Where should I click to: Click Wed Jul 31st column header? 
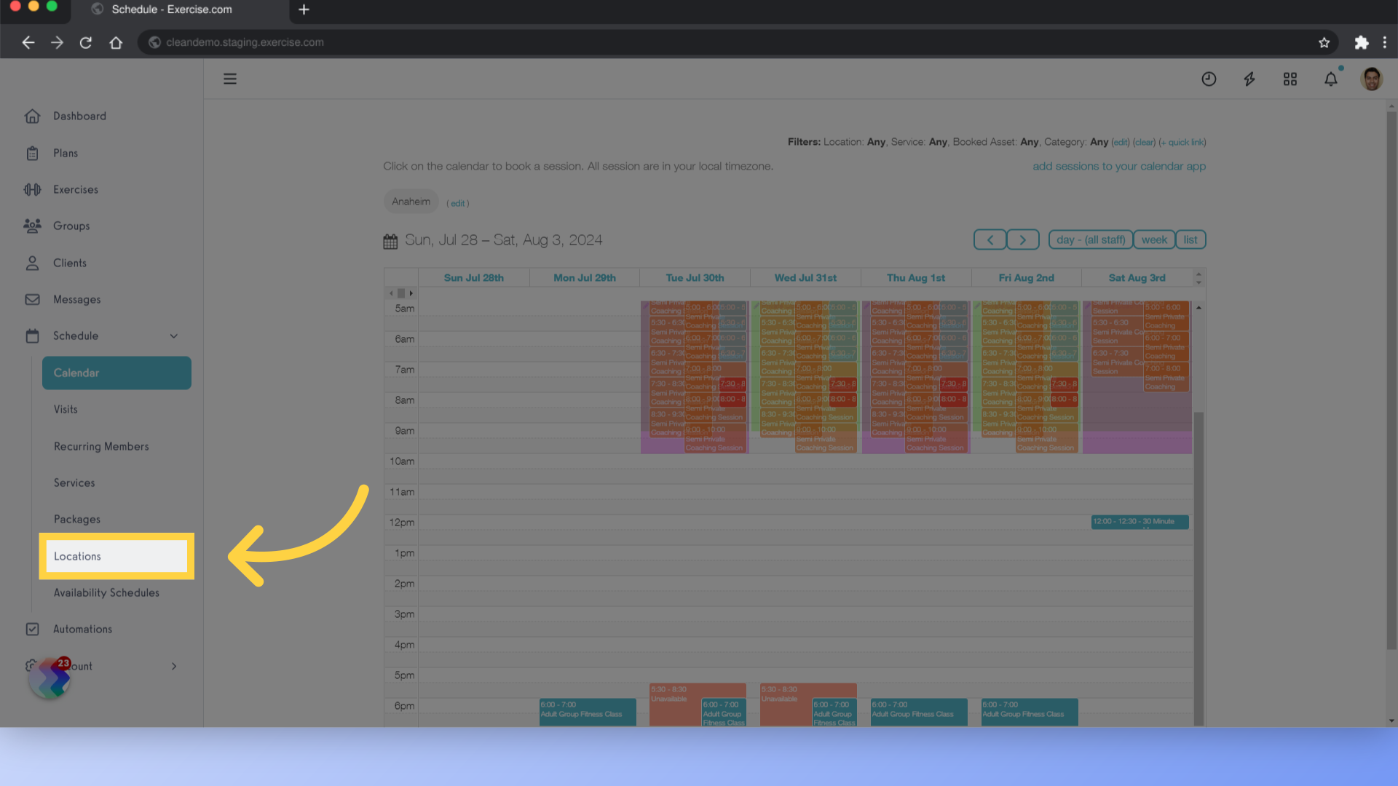[805, 278]
